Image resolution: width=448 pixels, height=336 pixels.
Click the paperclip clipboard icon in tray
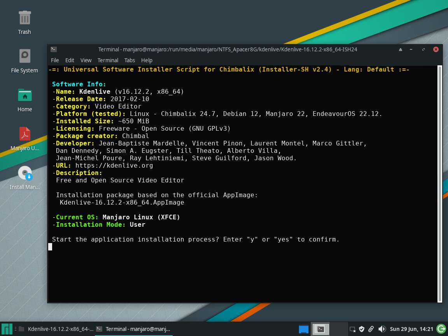pos(371,329)
